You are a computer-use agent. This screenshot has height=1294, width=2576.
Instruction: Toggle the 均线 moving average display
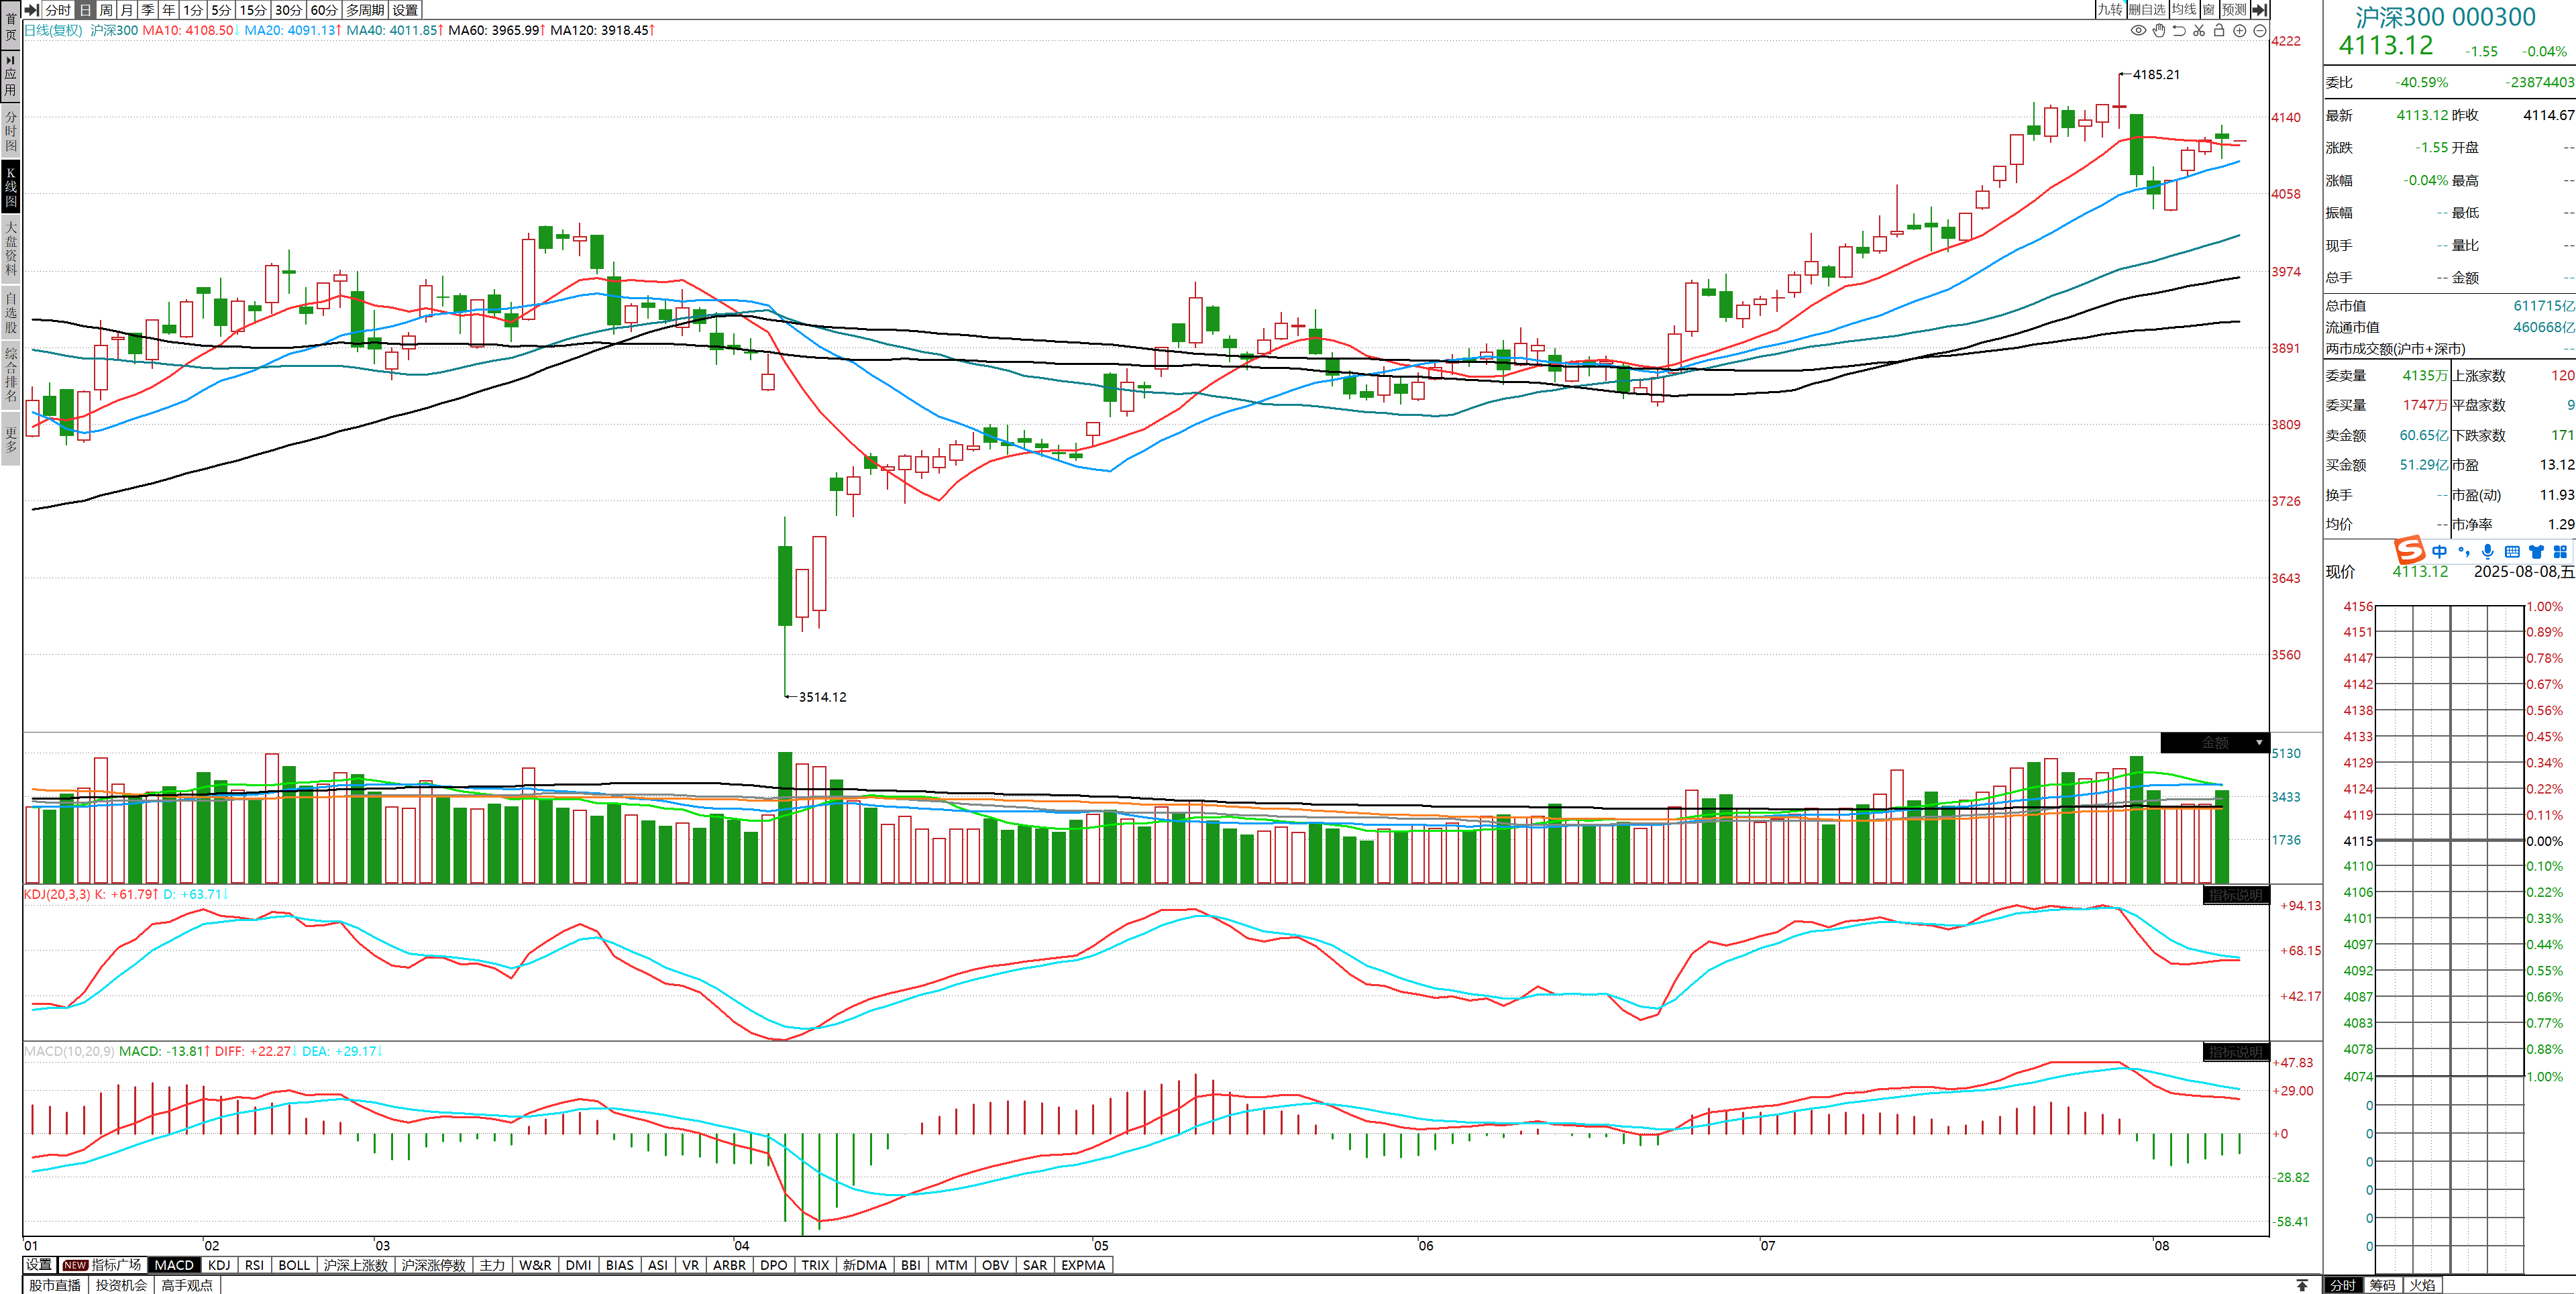2184,9
